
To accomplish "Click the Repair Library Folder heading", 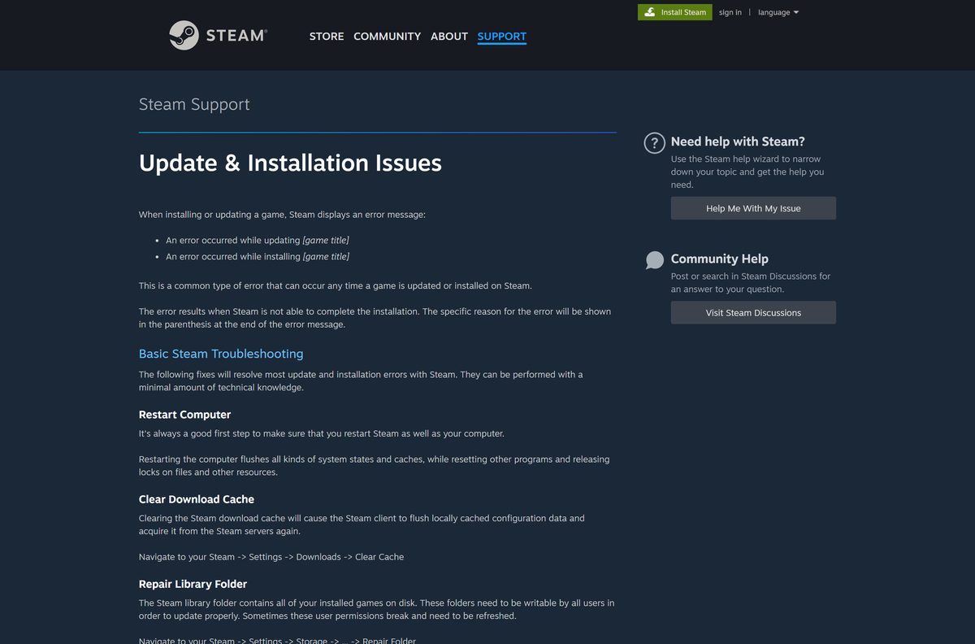I will [x=193, y=584].
